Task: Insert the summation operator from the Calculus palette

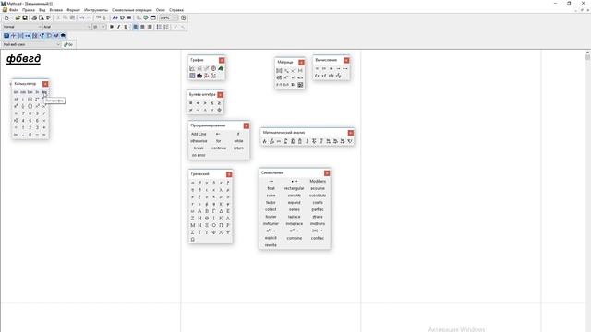Action: pyautogui.click(x=293, y=141)
